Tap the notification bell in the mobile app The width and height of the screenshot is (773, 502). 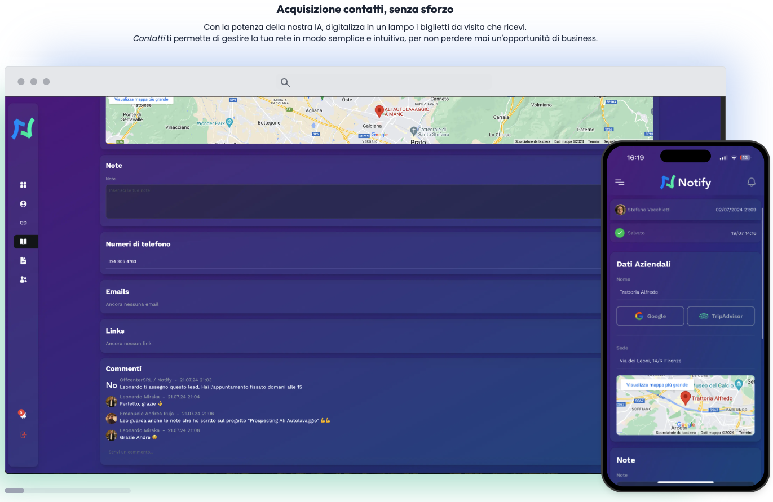pos(751,182)
